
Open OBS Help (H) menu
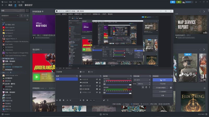coord(110,14)
